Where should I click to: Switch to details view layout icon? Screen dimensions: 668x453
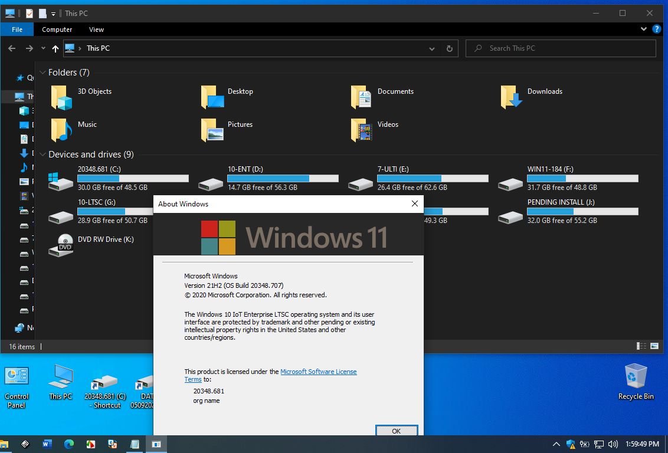coord(641,346)
